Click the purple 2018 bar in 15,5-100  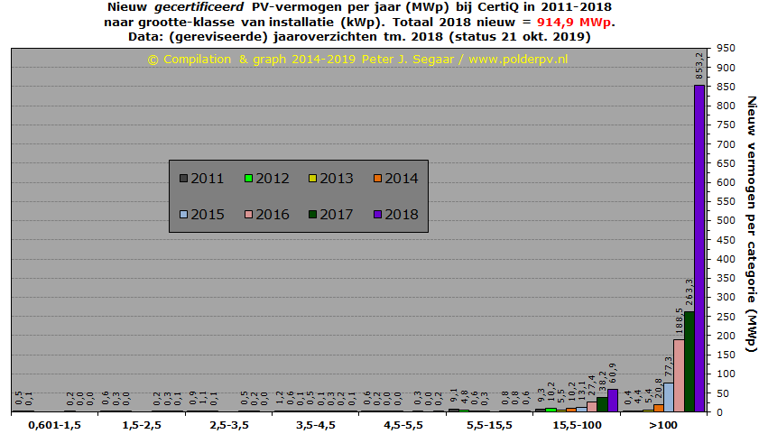(x=612, y=401)
